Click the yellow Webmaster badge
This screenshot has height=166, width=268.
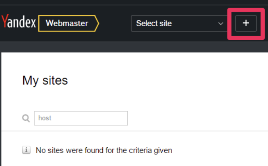(67, 23)
